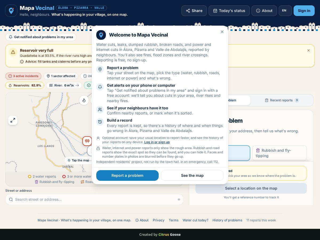
Task: Toggle the fire layer button on map
Action: (x=84, y=100)
